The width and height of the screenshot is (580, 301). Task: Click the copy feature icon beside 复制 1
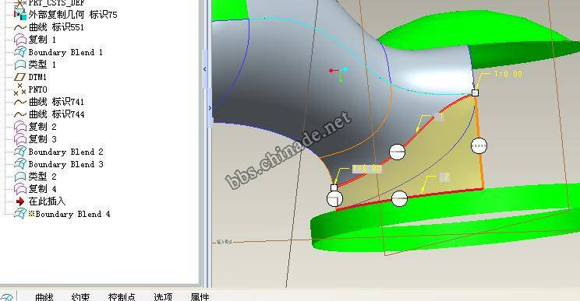(20, 40)
